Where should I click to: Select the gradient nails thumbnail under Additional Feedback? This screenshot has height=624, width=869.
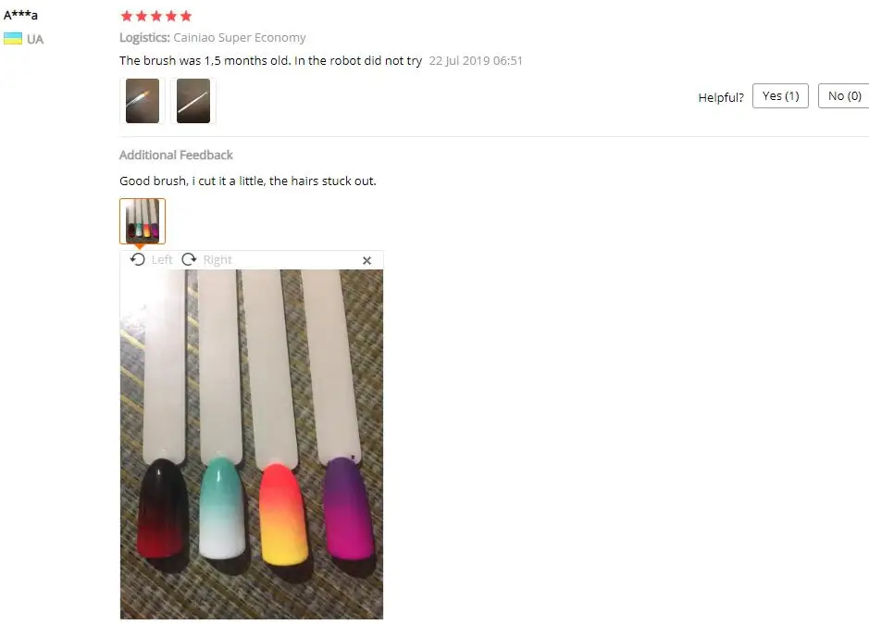143,220
